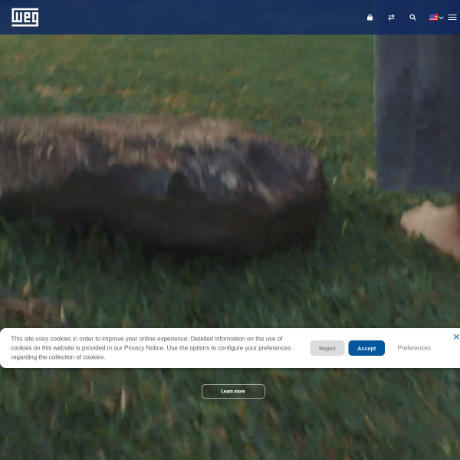Click the blurred hand at photo edge
Screen dimensions: 460x460
pyautogui.click(x=431, y=228)
